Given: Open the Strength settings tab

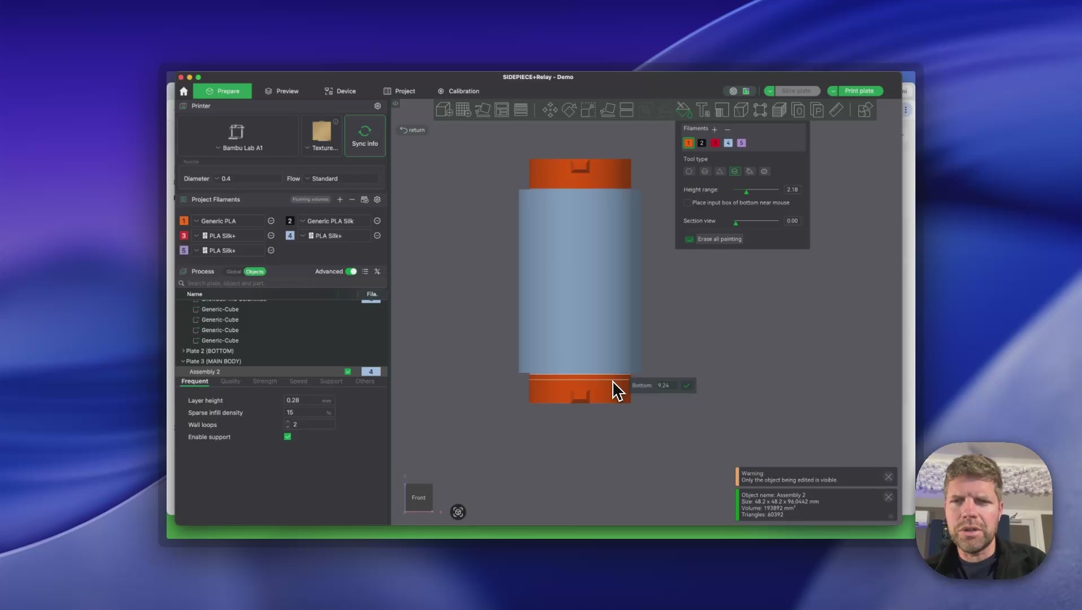Looking at the screenshot, I should coord(264,382).
